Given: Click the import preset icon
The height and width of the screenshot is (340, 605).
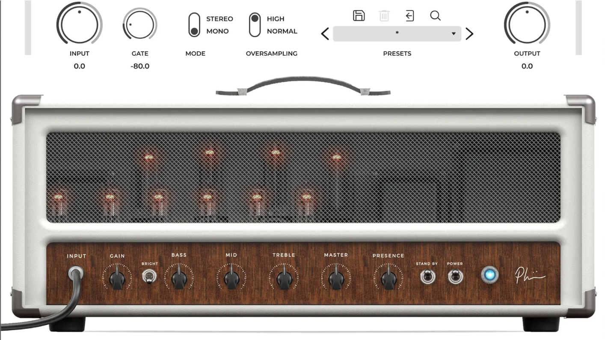Looking at the screenshot, I should [x=409, y=16].
